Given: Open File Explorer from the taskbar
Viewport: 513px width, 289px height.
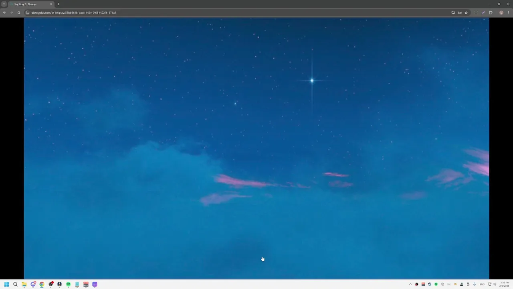Looking at the screenshot, I should pyautogui.click(x=24, y=284).
